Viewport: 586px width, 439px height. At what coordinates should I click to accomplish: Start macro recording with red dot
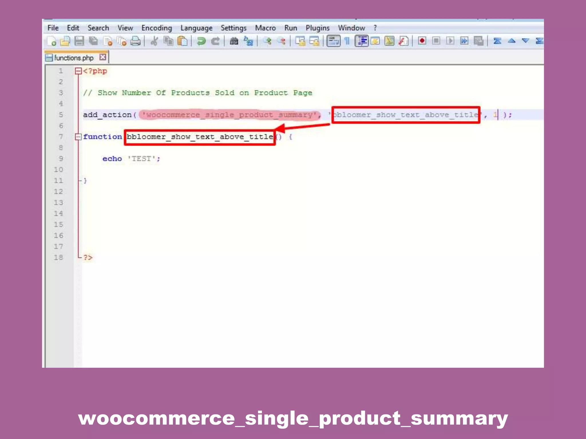pyautogui.click(x=422, y=41)
